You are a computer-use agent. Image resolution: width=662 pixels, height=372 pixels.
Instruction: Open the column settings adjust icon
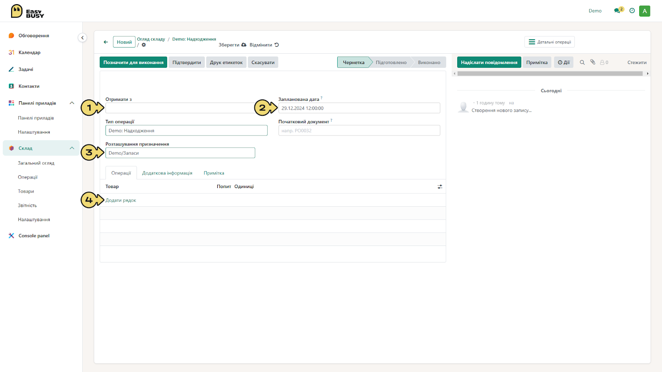440,187
